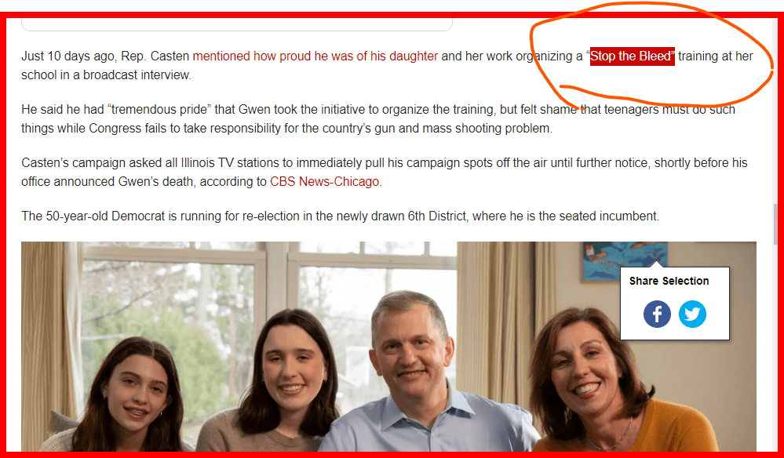The image size is (784, 458).
Task: Click the man in the blue shirt
Action: point(415,369)
